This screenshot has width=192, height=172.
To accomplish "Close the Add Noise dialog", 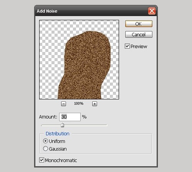I will pyautogui.click(x=152, y=11).
